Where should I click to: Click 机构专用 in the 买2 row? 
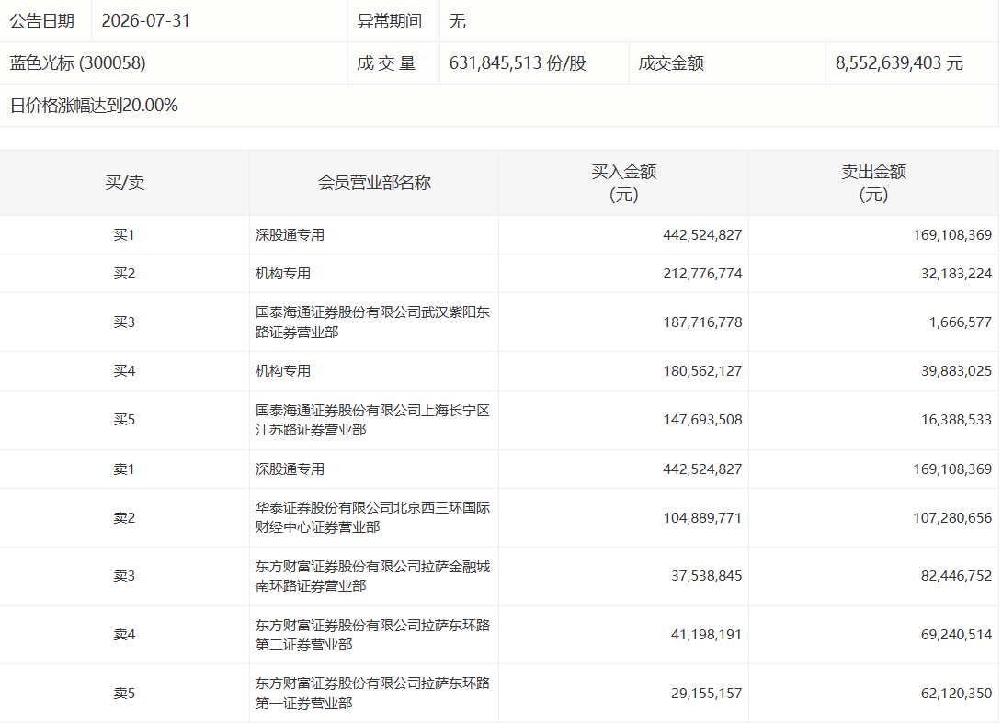coord(283,274)
